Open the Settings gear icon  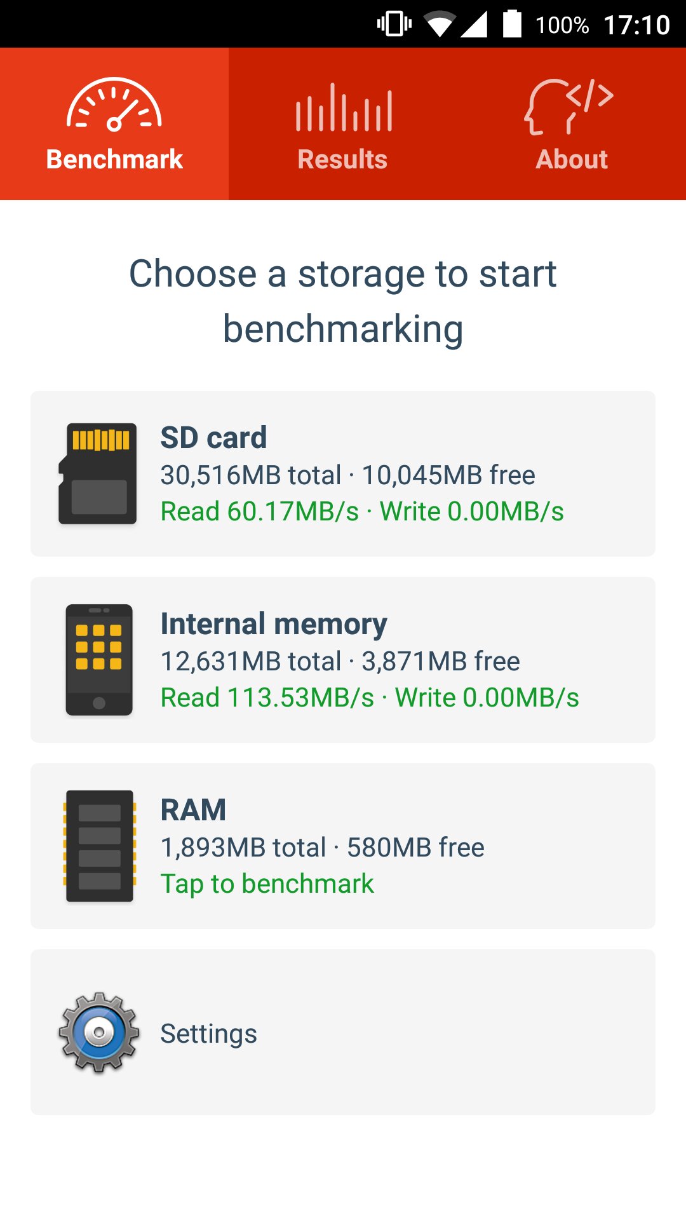tap(99, 1033)
